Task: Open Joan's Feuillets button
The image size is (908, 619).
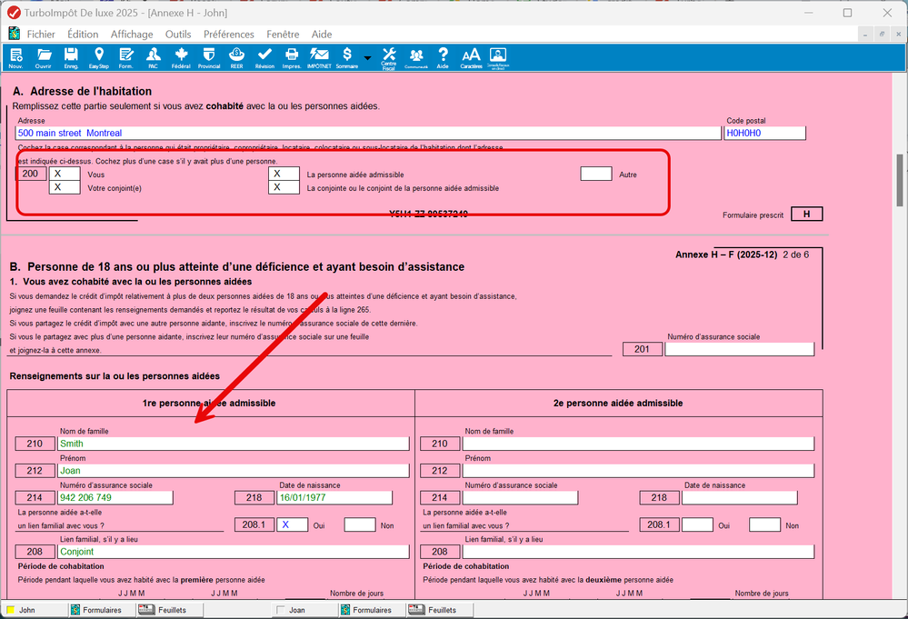Action: pyautogui.click(x=433, y=610)
